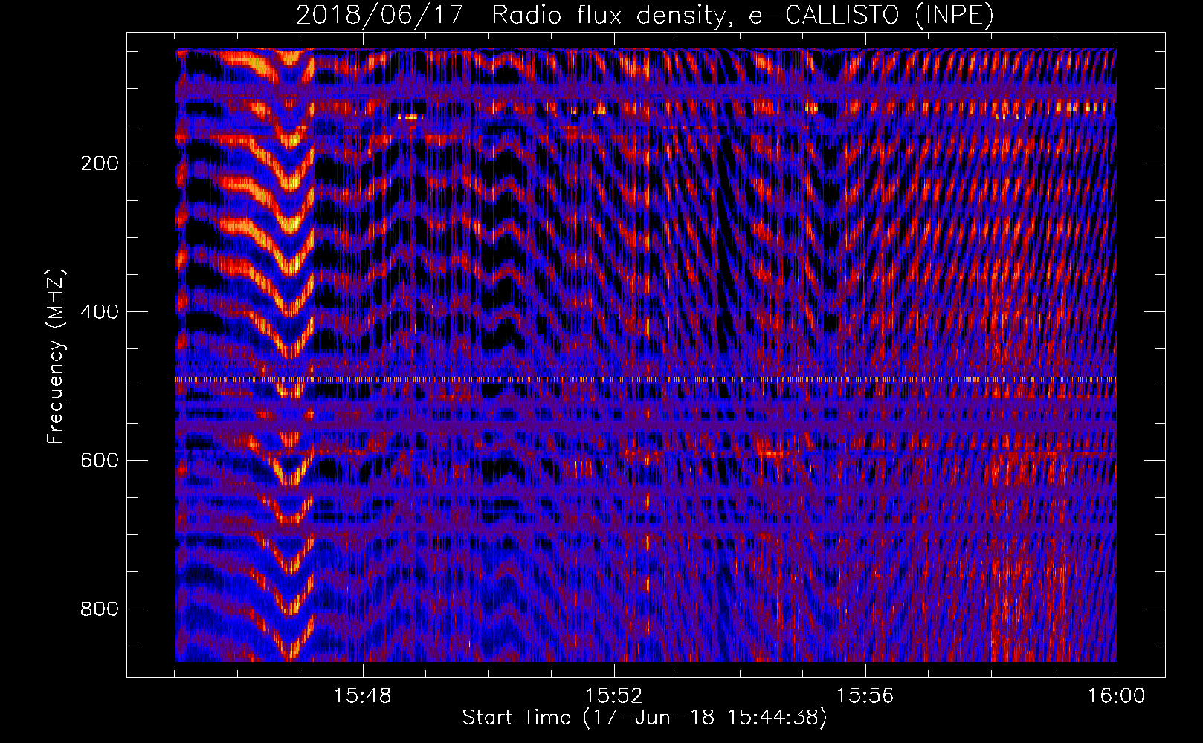Click the '16:00' time tick label
Image resolution: width=1203 pixels, height=743 pixels.
(x=1116, y=696)
